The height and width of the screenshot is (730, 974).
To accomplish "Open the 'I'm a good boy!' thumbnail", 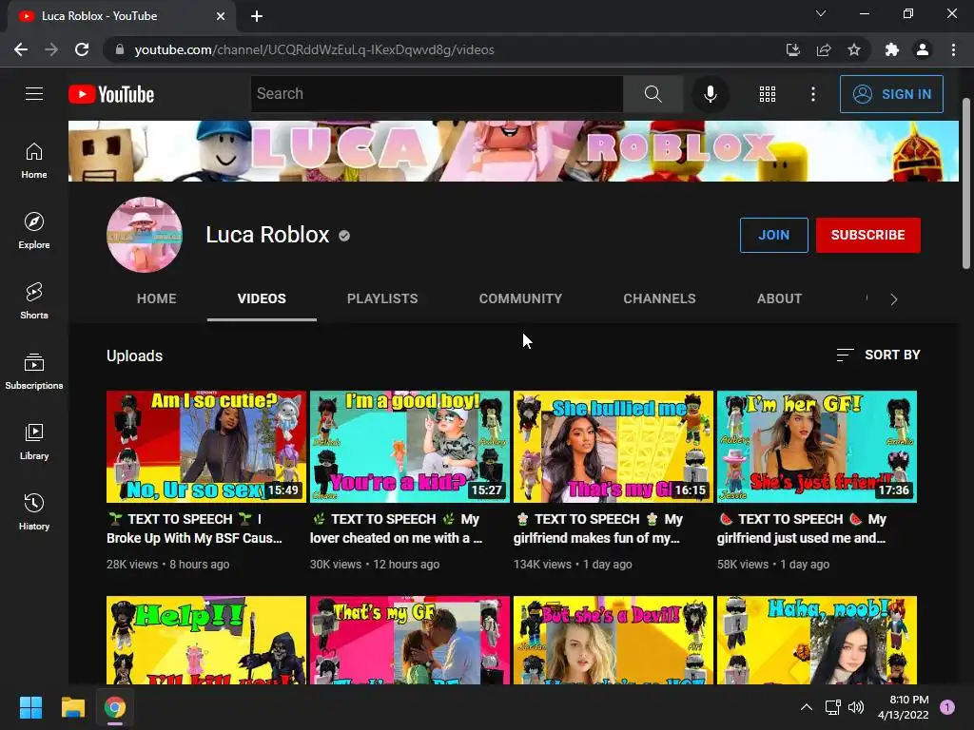I will [x=410, y=447].
